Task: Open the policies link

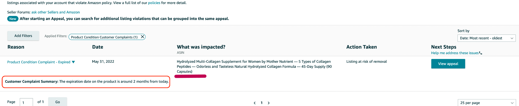Action: 154,3
